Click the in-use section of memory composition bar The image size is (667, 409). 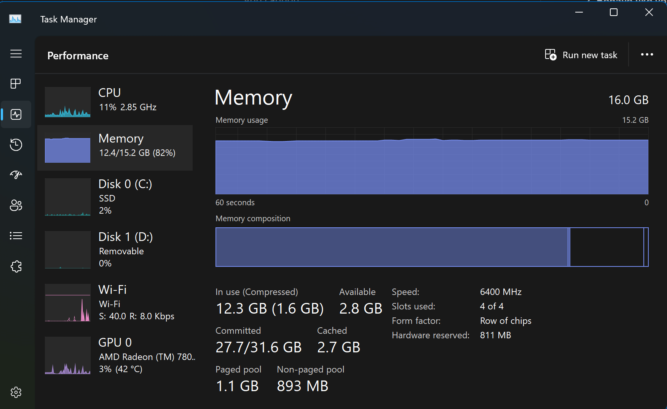point(392,247)
